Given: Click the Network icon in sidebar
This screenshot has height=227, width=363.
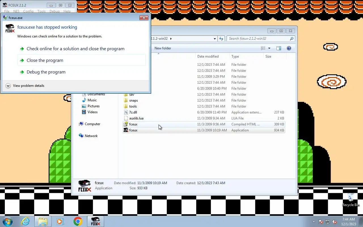Looking at the screenshot, I should click(81, 136).
